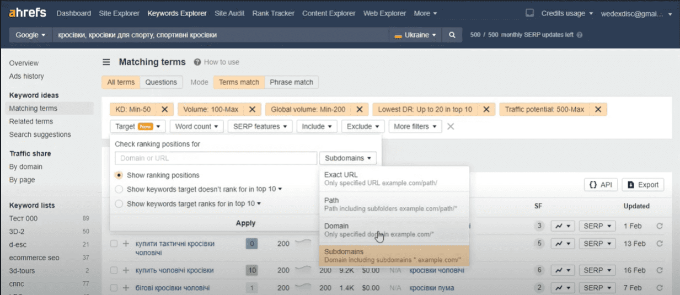
Task: Open the hamburger menu beside Matching terms
Action: coord(106,62)
